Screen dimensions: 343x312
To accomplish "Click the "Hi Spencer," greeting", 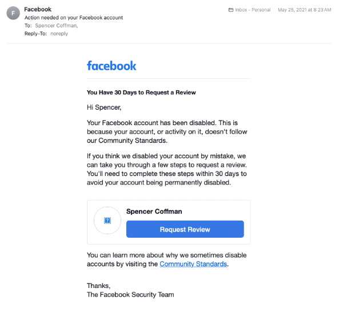I will 104,107.
